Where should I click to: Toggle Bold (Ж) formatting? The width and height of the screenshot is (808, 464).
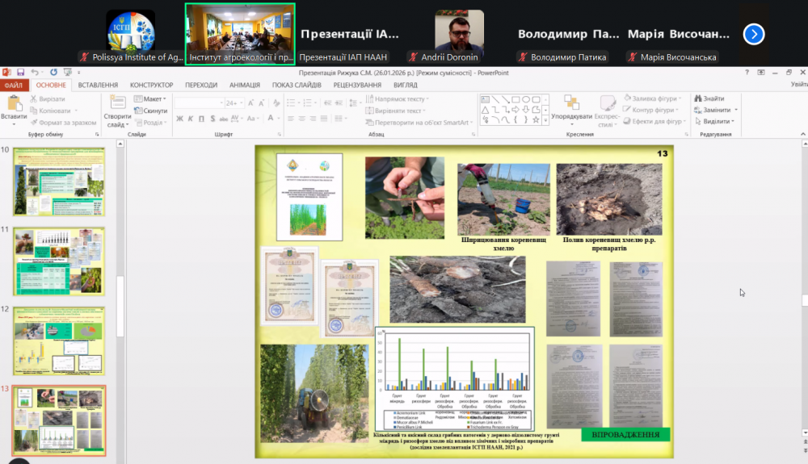click(x=179, y=119)
